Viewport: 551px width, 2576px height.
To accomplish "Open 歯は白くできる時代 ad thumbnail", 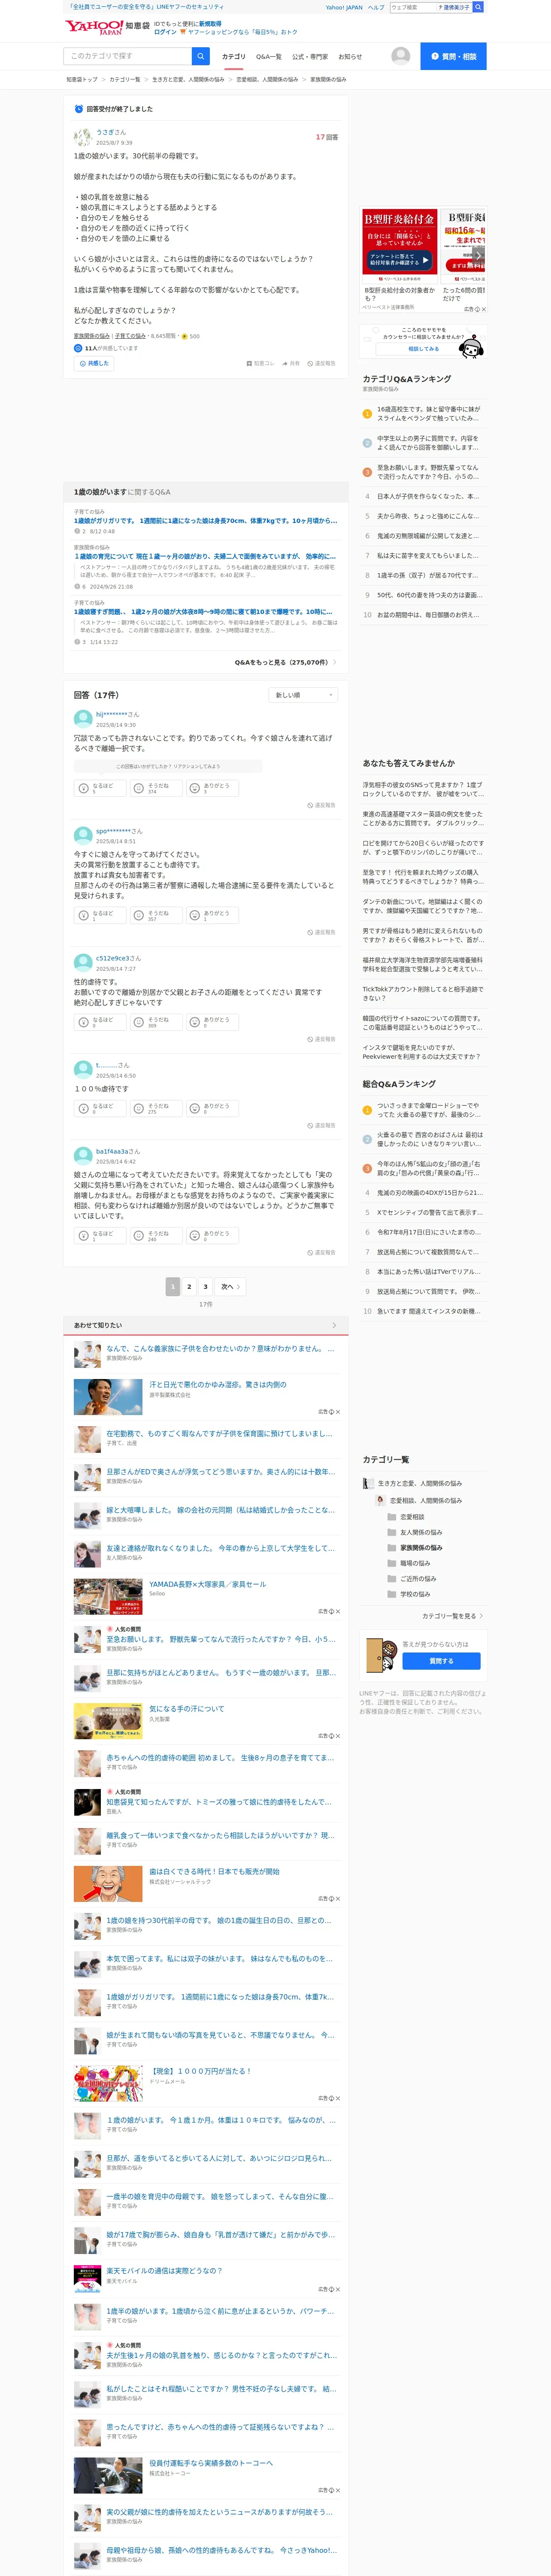I will (x=108, y=1884).
